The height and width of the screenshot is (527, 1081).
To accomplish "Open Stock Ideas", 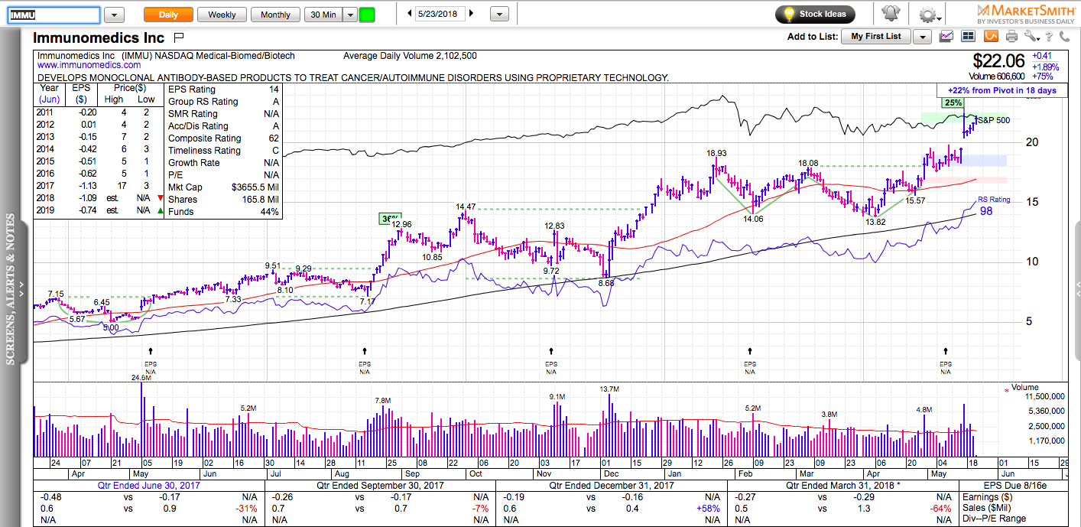I will coord(815,15).
